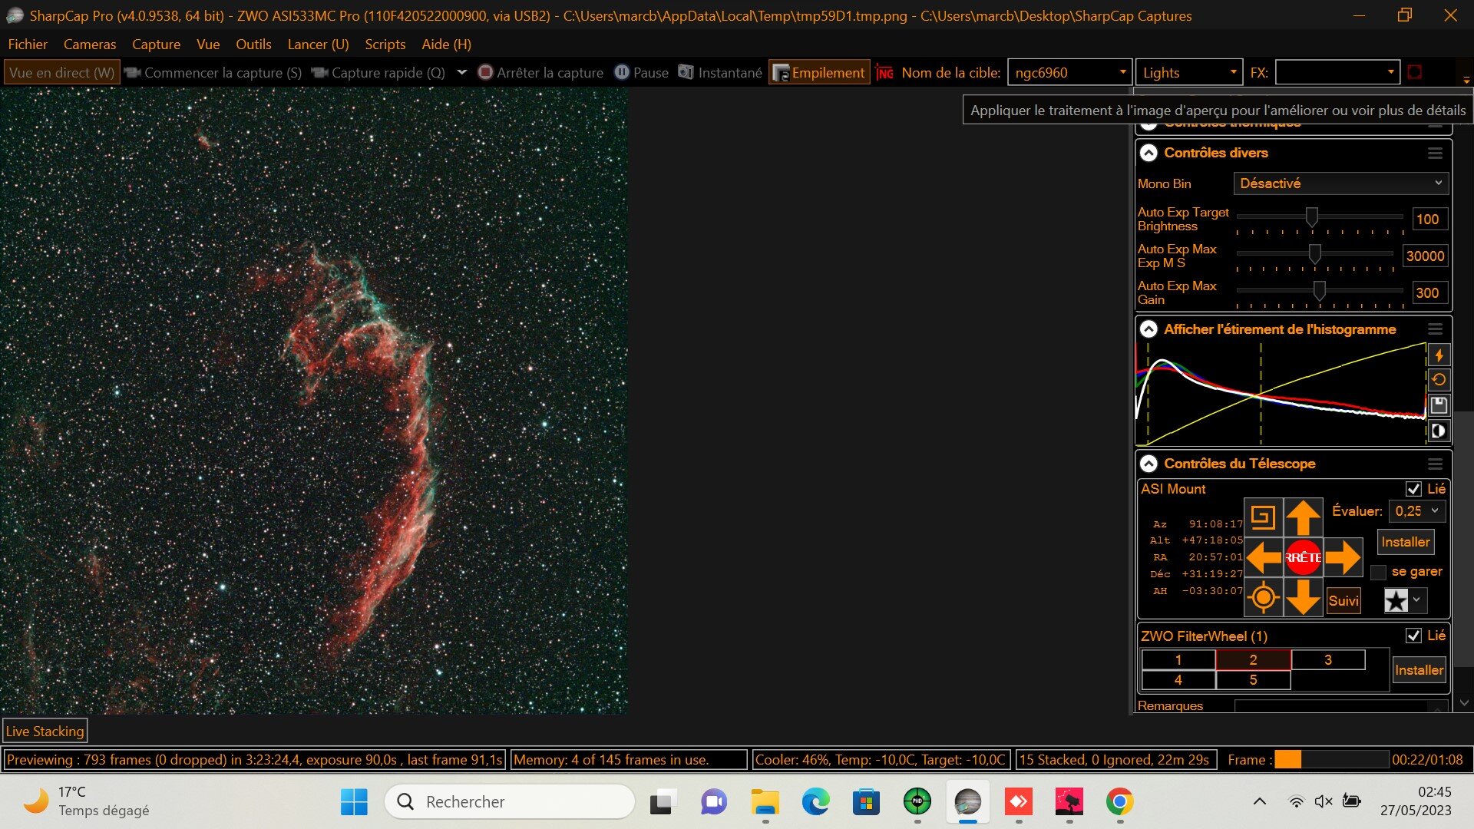Open the Scripts menu
The image size is (1474, 829).
coord(385,45)
